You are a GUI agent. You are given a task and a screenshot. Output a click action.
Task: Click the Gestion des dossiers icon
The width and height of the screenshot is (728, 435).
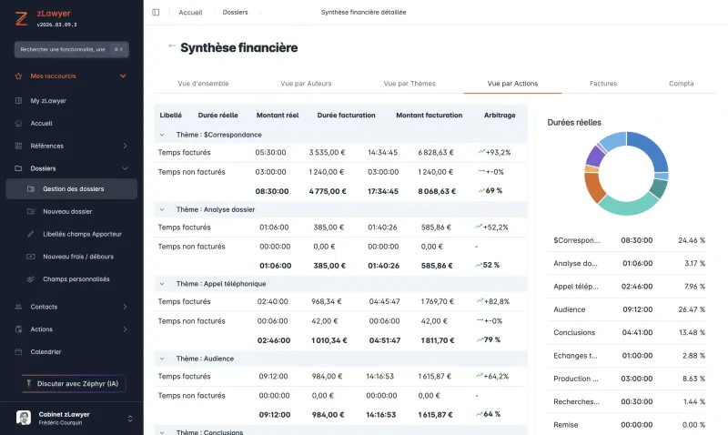coord(31,189)
